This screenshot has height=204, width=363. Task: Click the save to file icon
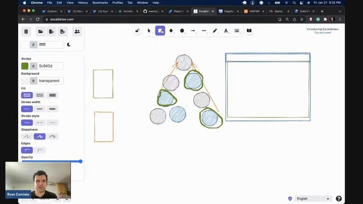coord(52,32)
